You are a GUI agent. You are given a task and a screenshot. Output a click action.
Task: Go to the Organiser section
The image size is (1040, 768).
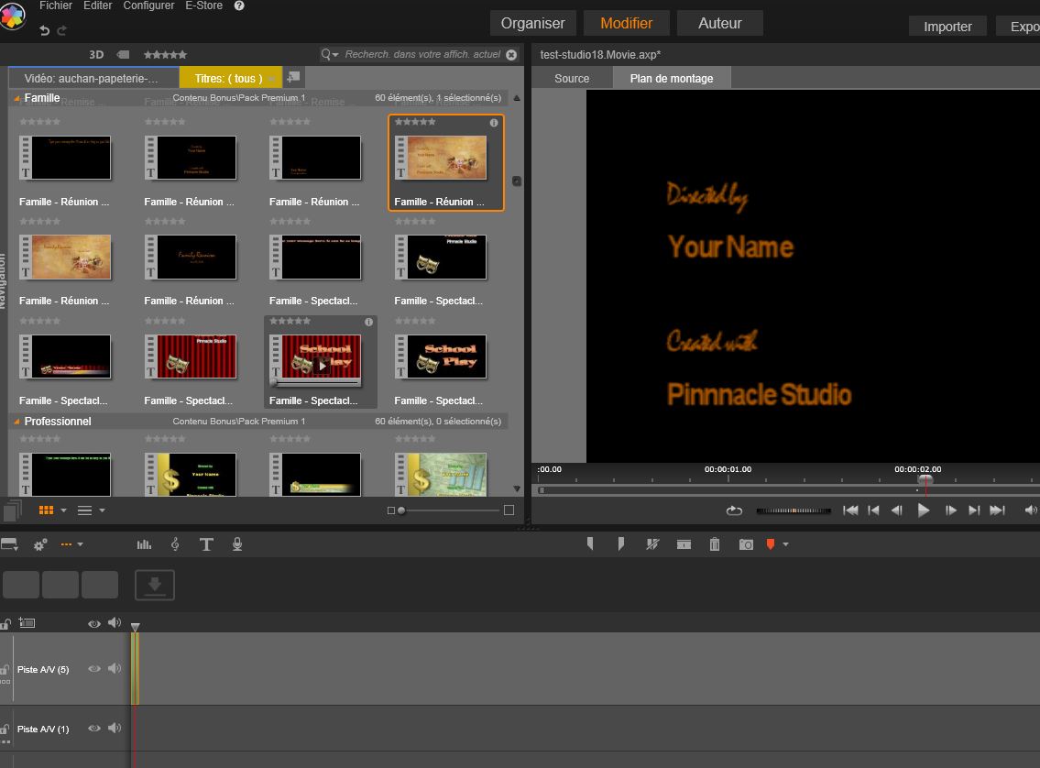532,23
